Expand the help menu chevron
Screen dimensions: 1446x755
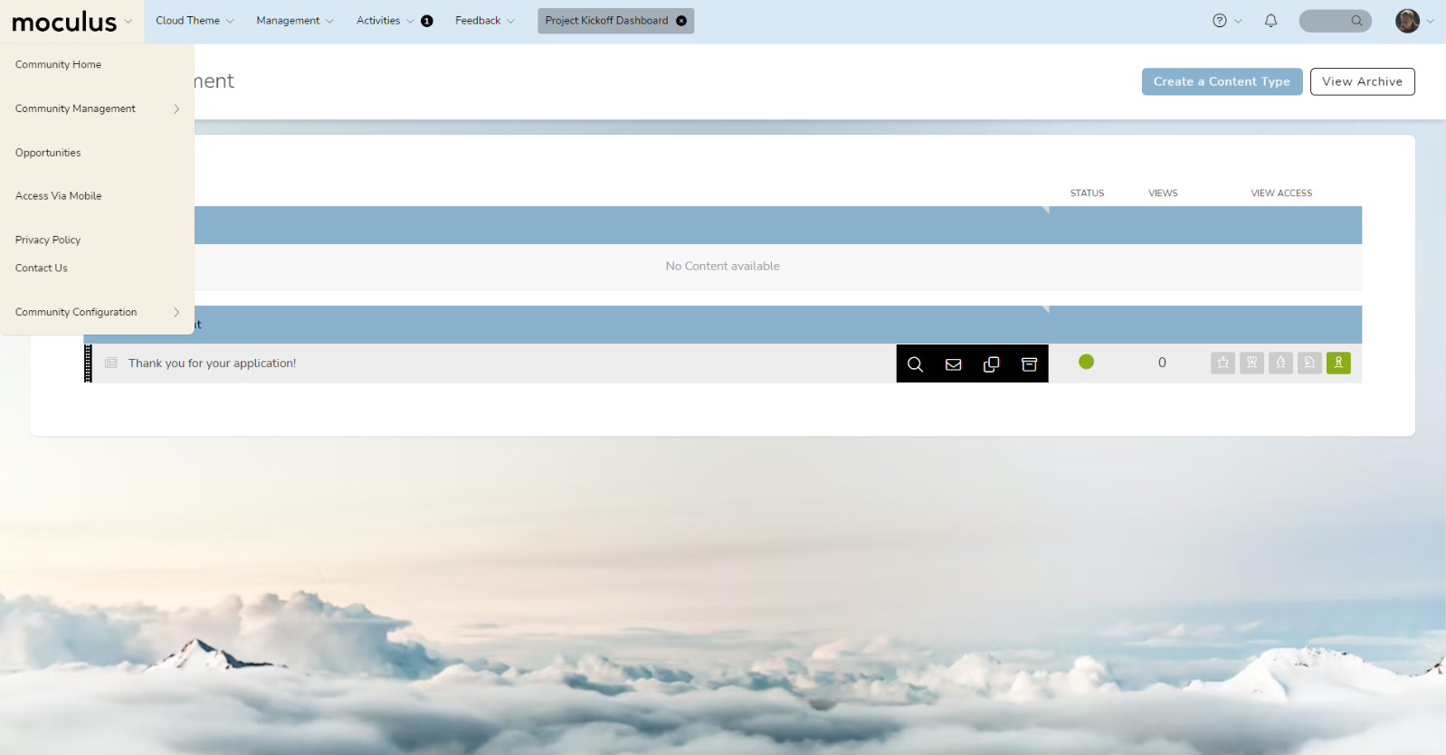(1238, 21)
